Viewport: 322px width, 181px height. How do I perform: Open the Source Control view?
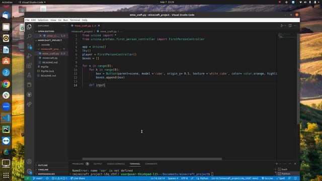(29, 46)
